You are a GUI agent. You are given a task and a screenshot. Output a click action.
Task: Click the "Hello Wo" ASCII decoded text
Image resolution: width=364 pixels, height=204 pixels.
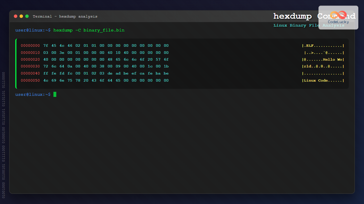click(x=332, y=59)
